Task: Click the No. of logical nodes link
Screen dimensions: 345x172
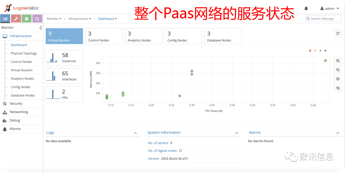Action: click(x=162, y=151)
